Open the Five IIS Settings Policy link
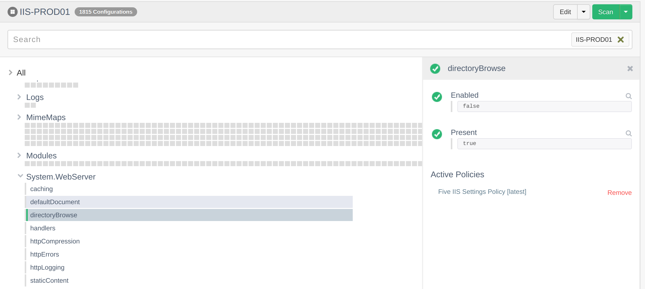The width and height of the screenshot is (645, 289). (482, 192)
